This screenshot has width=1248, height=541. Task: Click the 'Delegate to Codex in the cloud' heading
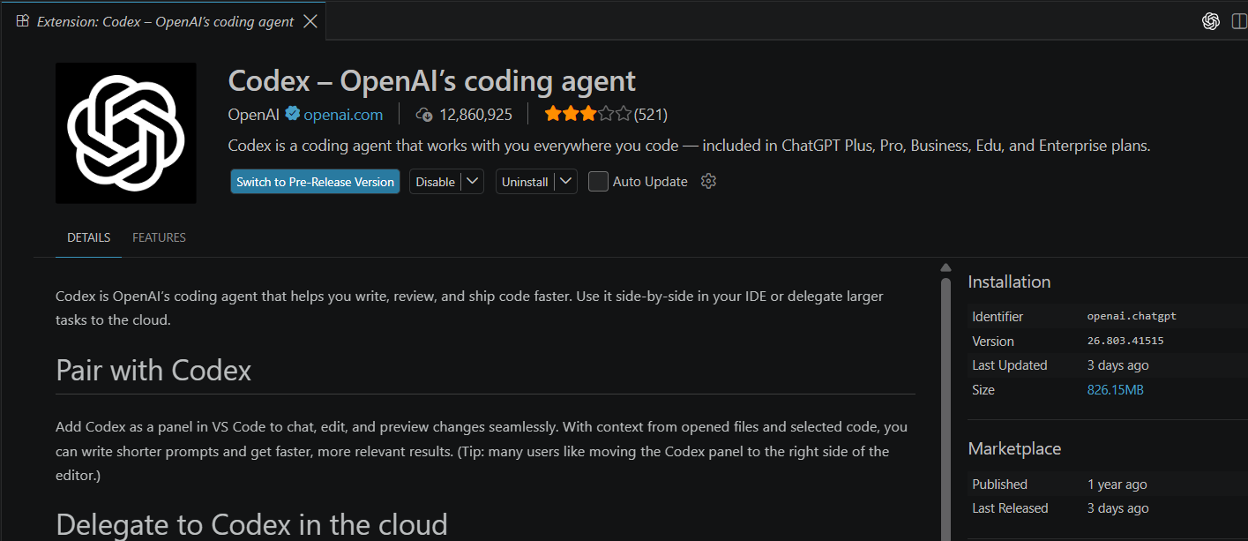coord(251,525)
